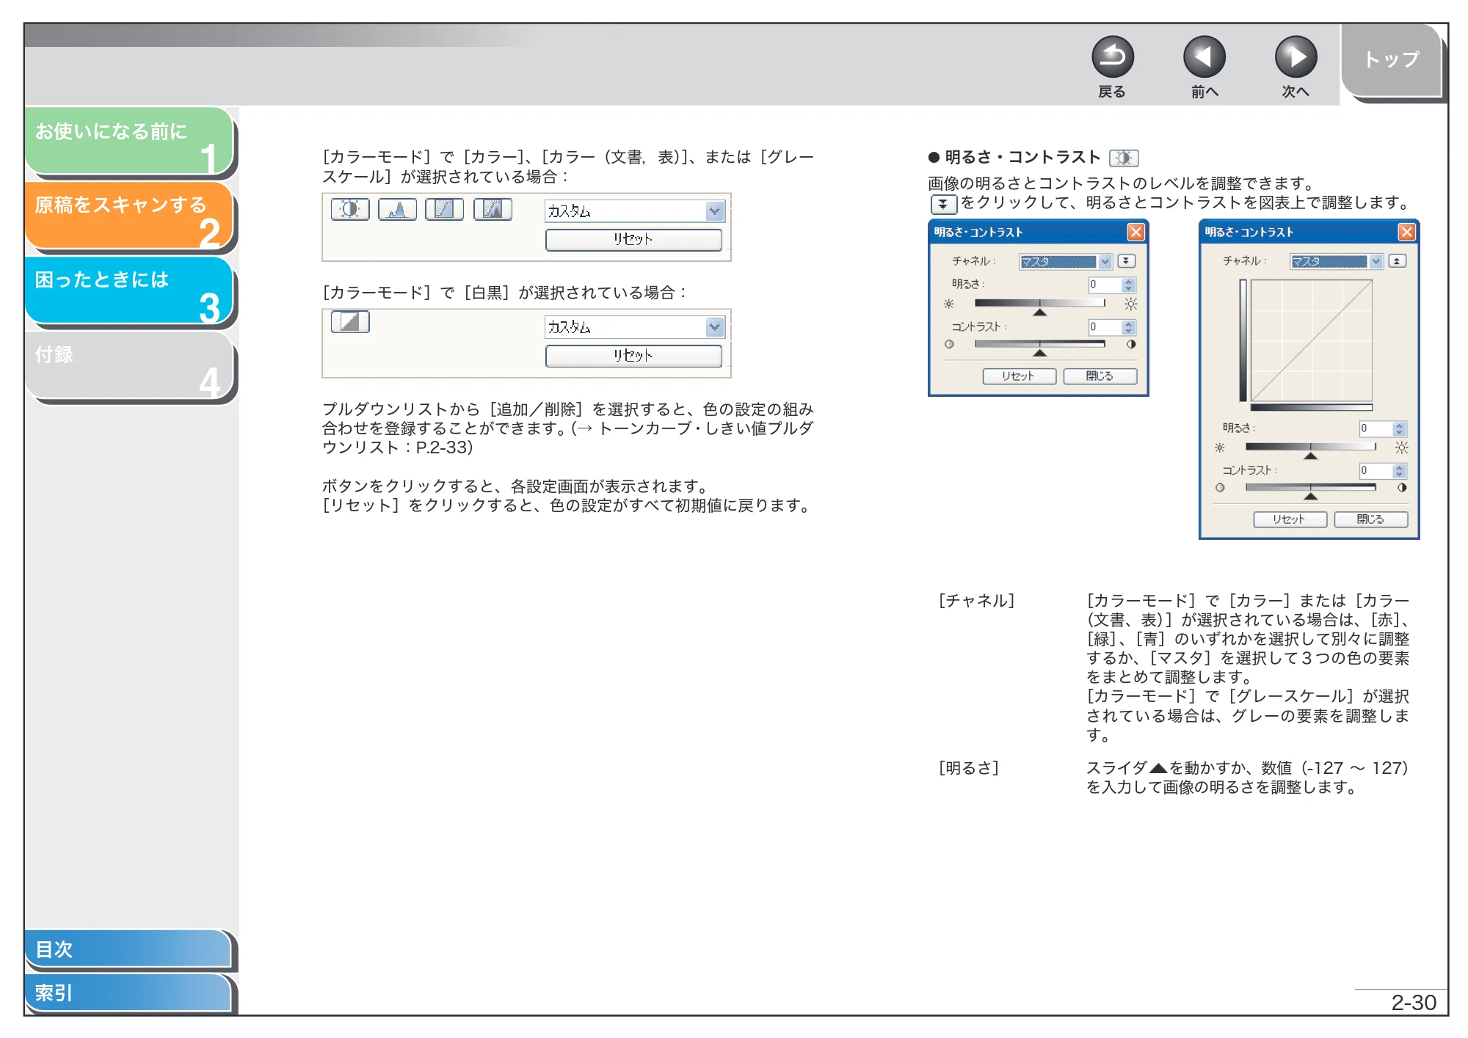Click the 戻る (back) round button
The height and width of the screenshot is (1038, 1468).
[1112, 57]
